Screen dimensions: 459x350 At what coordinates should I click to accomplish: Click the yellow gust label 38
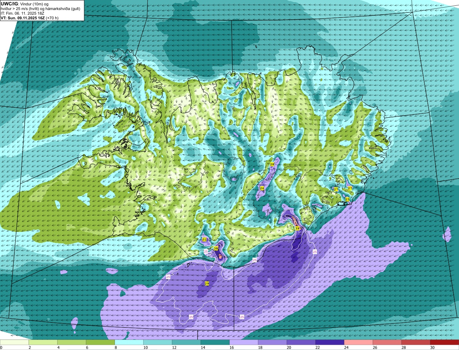coord(216,248)
